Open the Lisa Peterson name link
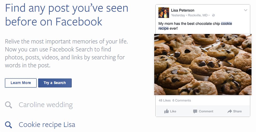 pos(183,10)
